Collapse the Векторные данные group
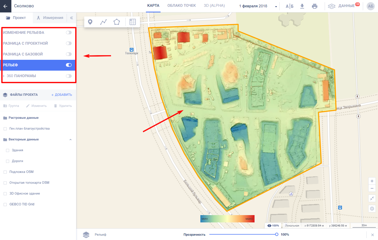The height and width of the screenshot is (240, 378). pos(71,140)
